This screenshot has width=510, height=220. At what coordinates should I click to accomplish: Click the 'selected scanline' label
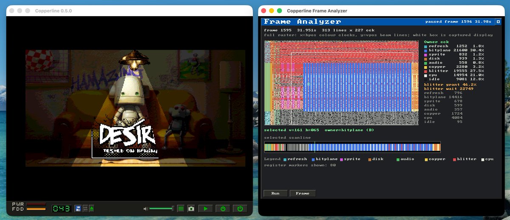(287, 138)
